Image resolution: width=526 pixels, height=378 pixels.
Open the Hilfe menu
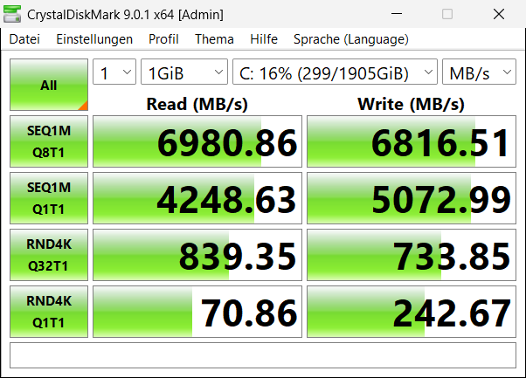pos(264,39)
